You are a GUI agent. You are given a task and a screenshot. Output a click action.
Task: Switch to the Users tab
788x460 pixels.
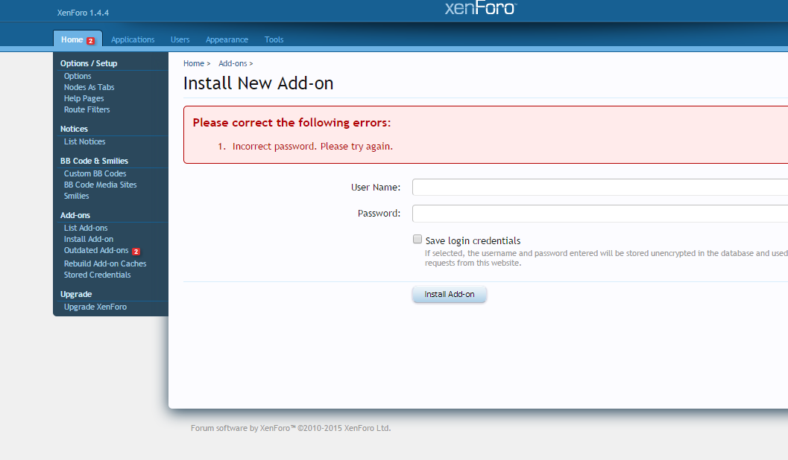click(180, 39)
